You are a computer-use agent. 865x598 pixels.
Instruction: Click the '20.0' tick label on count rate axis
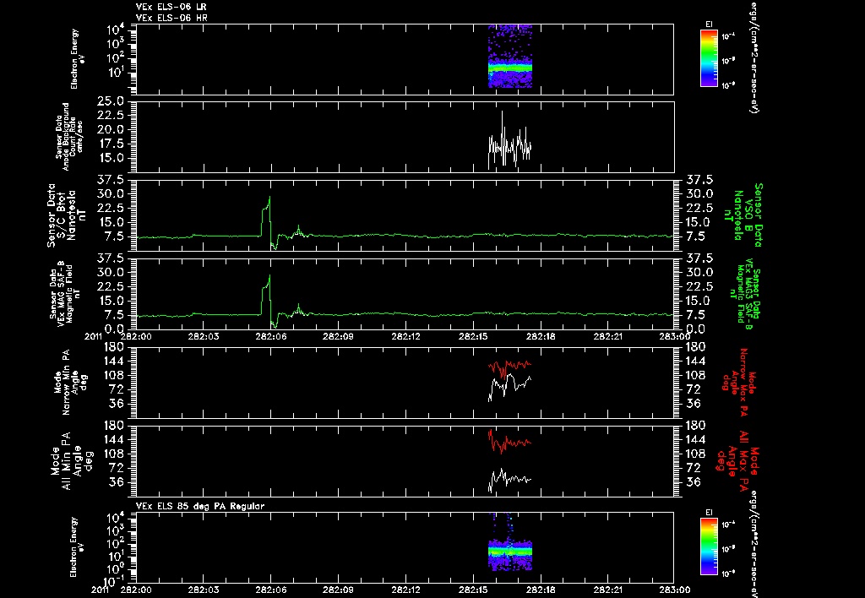pos(110,129)
